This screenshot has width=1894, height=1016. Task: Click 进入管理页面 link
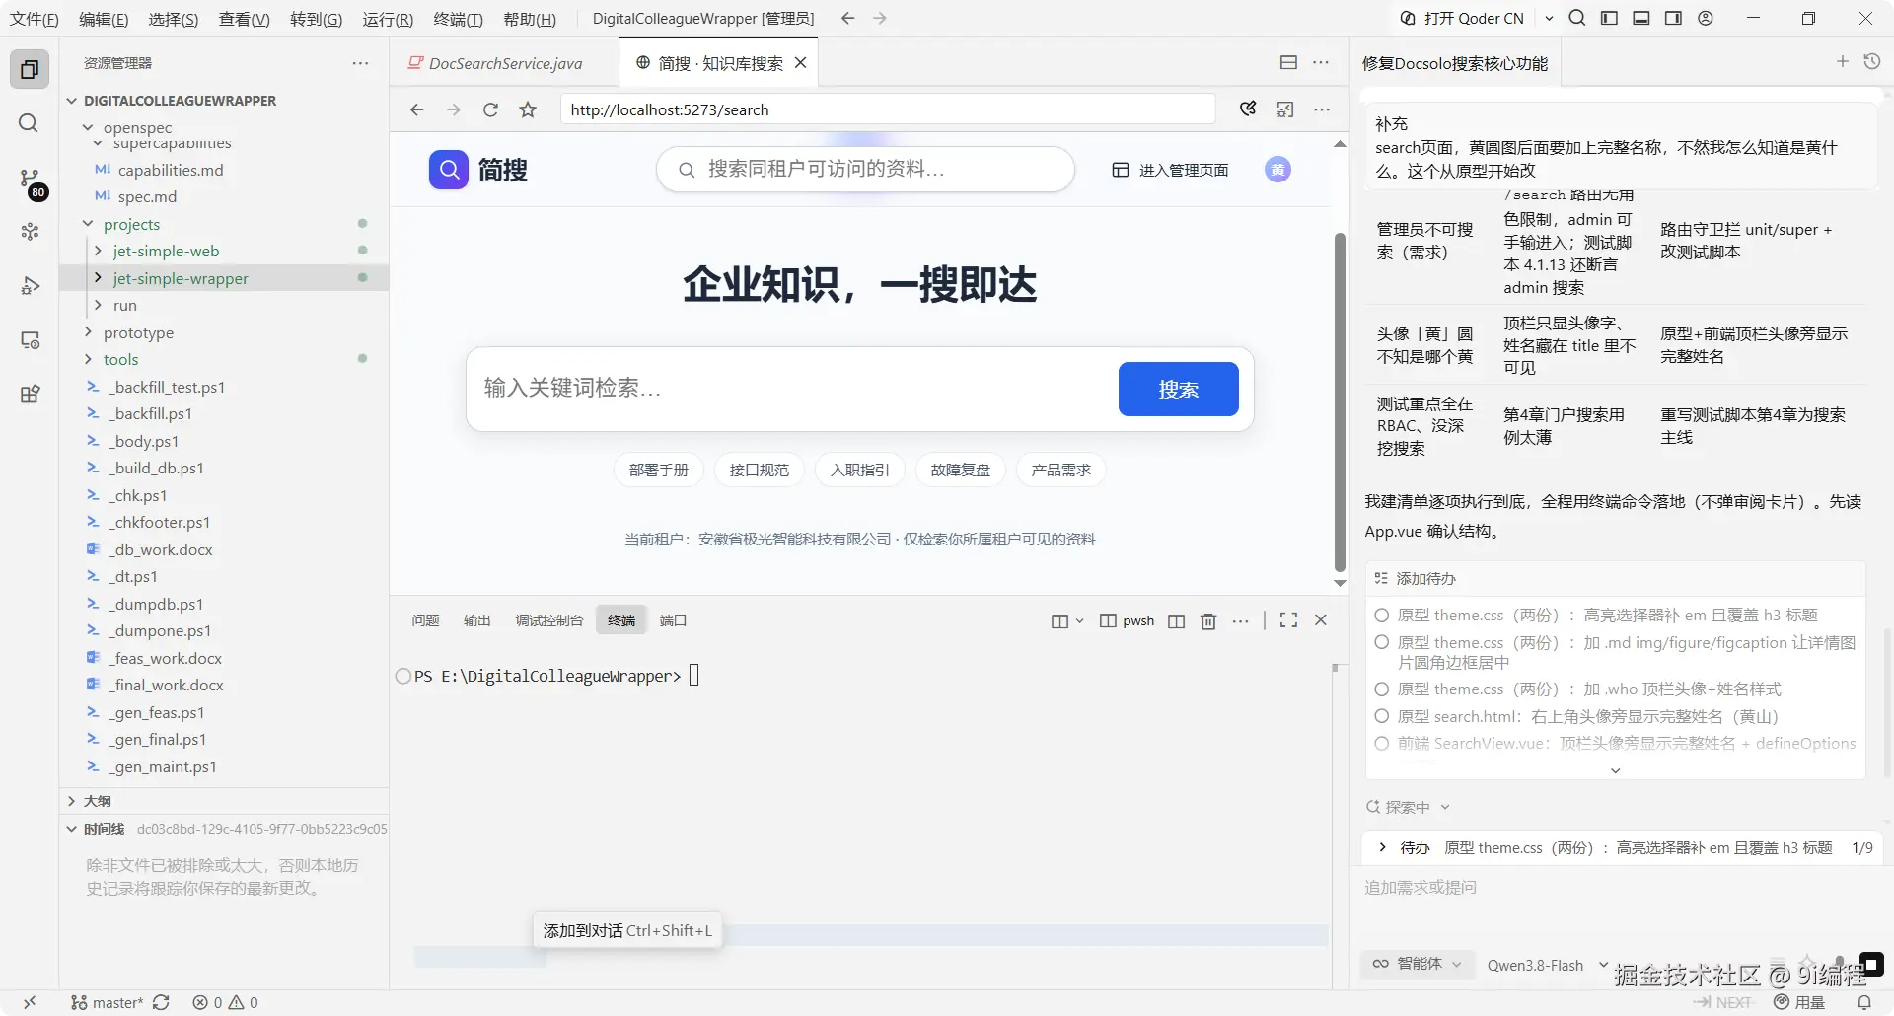pyautogui.click(x=1170, y=170)
